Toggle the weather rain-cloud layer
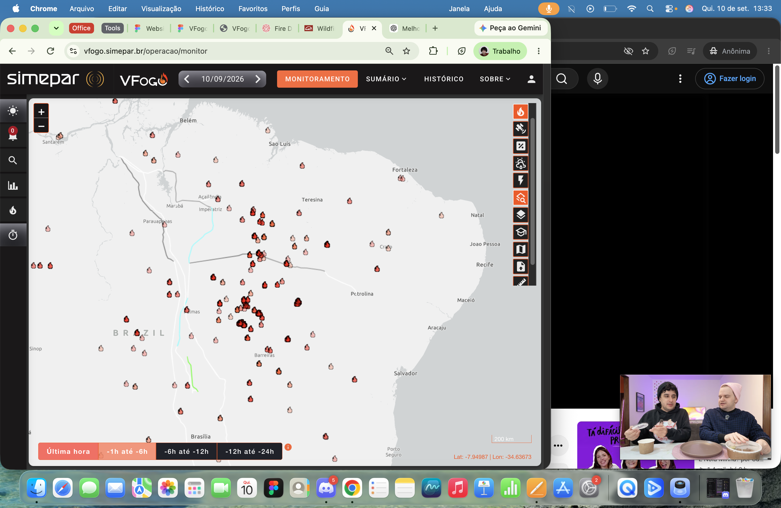The image size is (781, 508). 520,163
